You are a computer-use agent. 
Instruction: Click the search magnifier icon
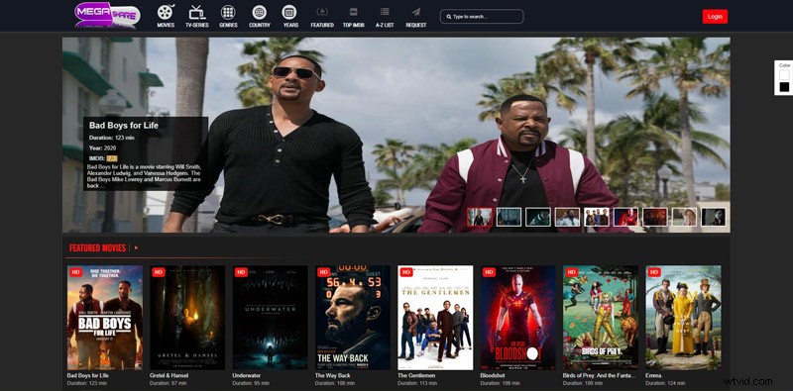tap(449, 17)
